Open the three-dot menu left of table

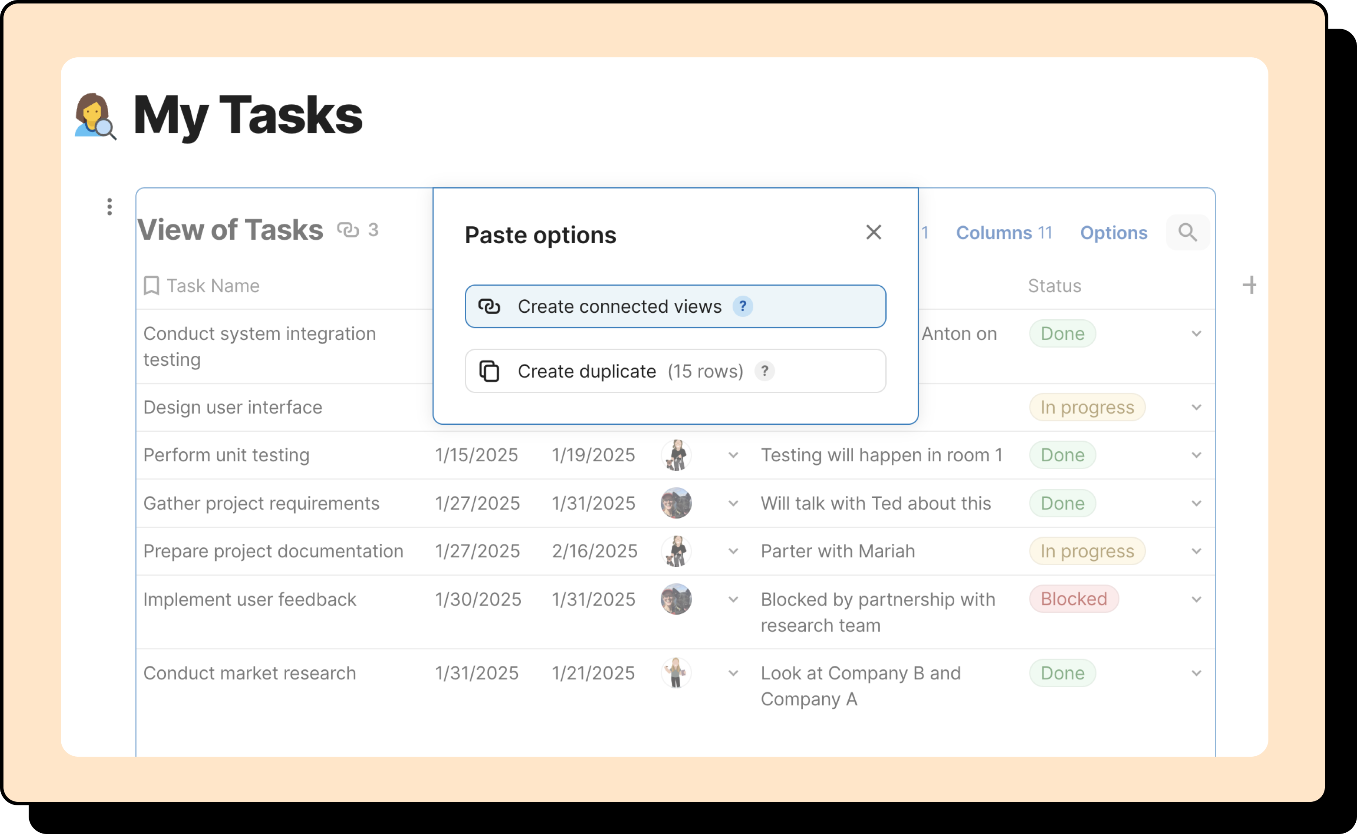(x=110, y=207)
